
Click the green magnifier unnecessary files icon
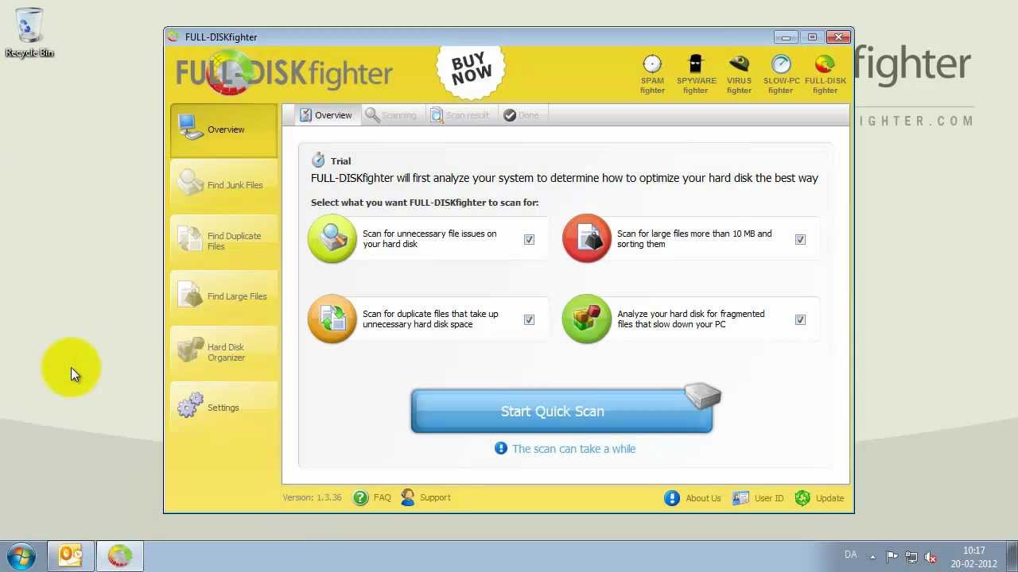point(332,238)
